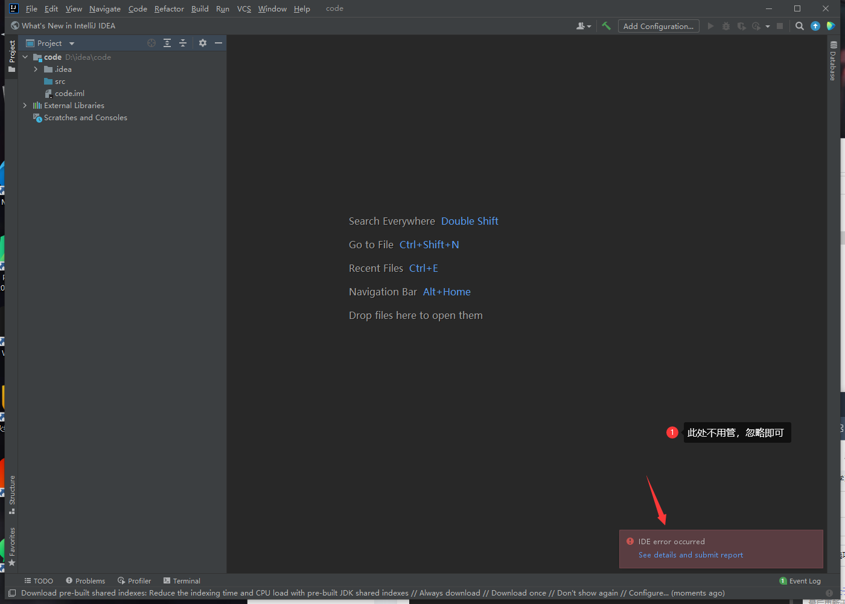The image size is (845, 604).
Task: Open the Run menu
Action: coord(223,8)
